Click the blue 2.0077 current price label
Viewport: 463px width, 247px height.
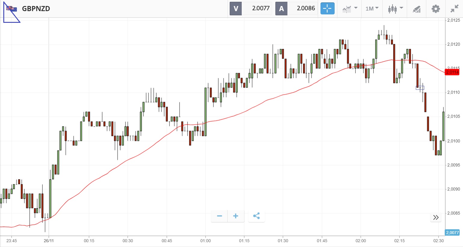coord(452,233)
